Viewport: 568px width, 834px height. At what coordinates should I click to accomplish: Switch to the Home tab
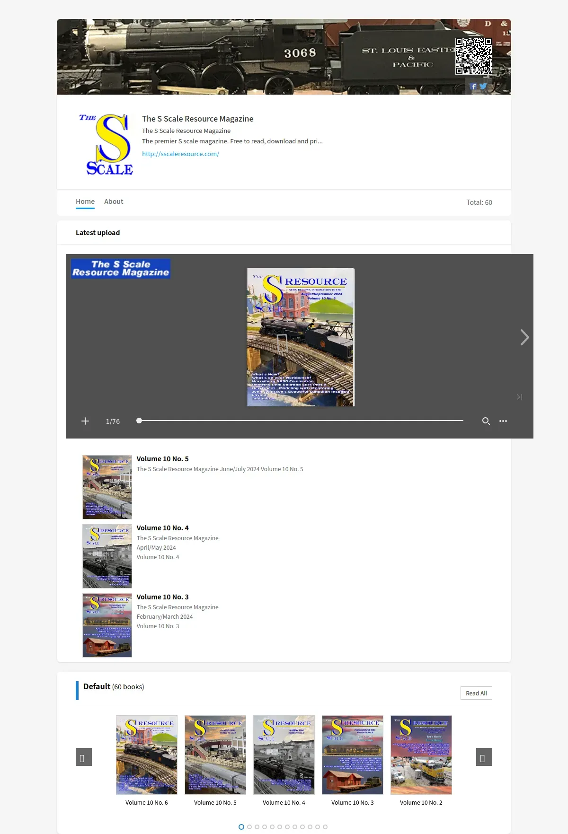(x=85, y=202)
